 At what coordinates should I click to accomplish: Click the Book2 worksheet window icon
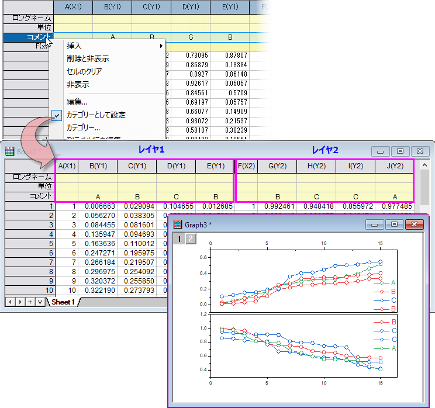[x=9, y=151]
